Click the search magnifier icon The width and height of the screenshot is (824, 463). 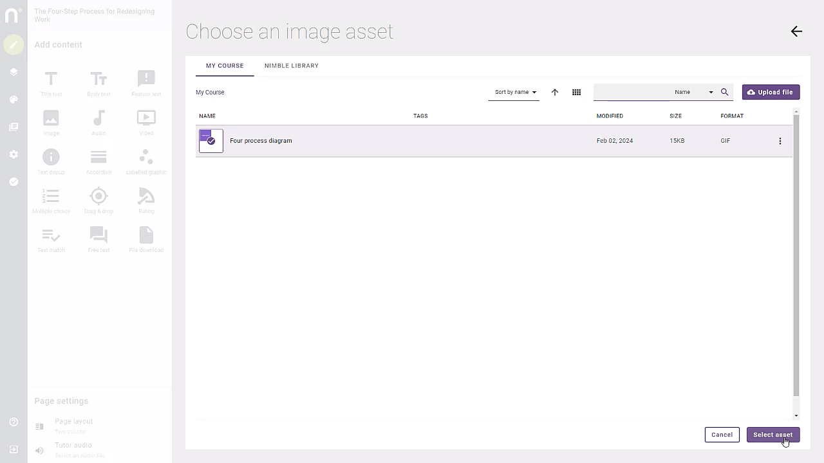724,92
